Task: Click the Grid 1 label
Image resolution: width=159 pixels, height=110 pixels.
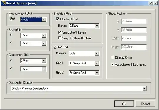Action: coord(59,63)
